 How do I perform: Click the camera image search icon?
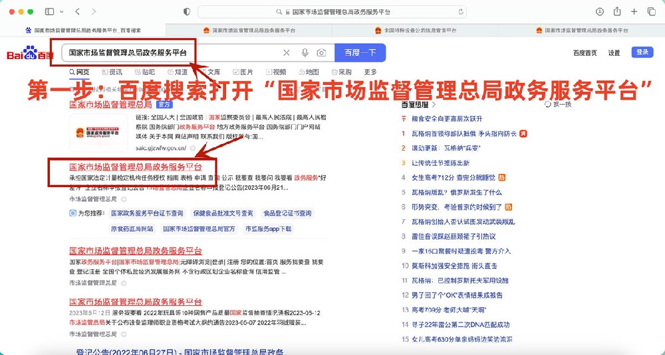[x=321, y=53]
